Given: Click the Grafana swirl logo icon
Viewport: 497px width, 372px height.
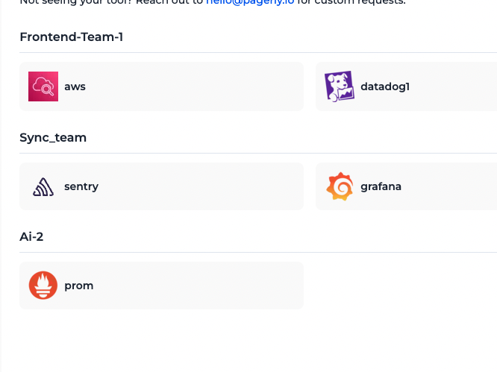Looking at the screenshot, I should 340,186.
